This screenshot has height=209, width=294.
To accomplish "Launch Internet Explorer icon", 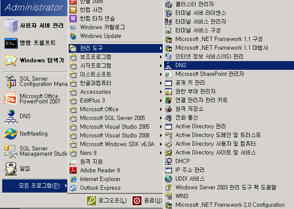I will click(73, 179).
